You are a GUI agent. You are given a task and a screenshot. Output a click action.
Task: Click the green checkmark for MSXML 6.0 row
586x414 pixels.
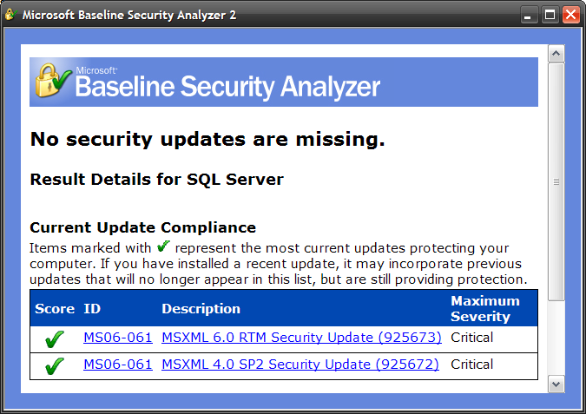(55, 339)
